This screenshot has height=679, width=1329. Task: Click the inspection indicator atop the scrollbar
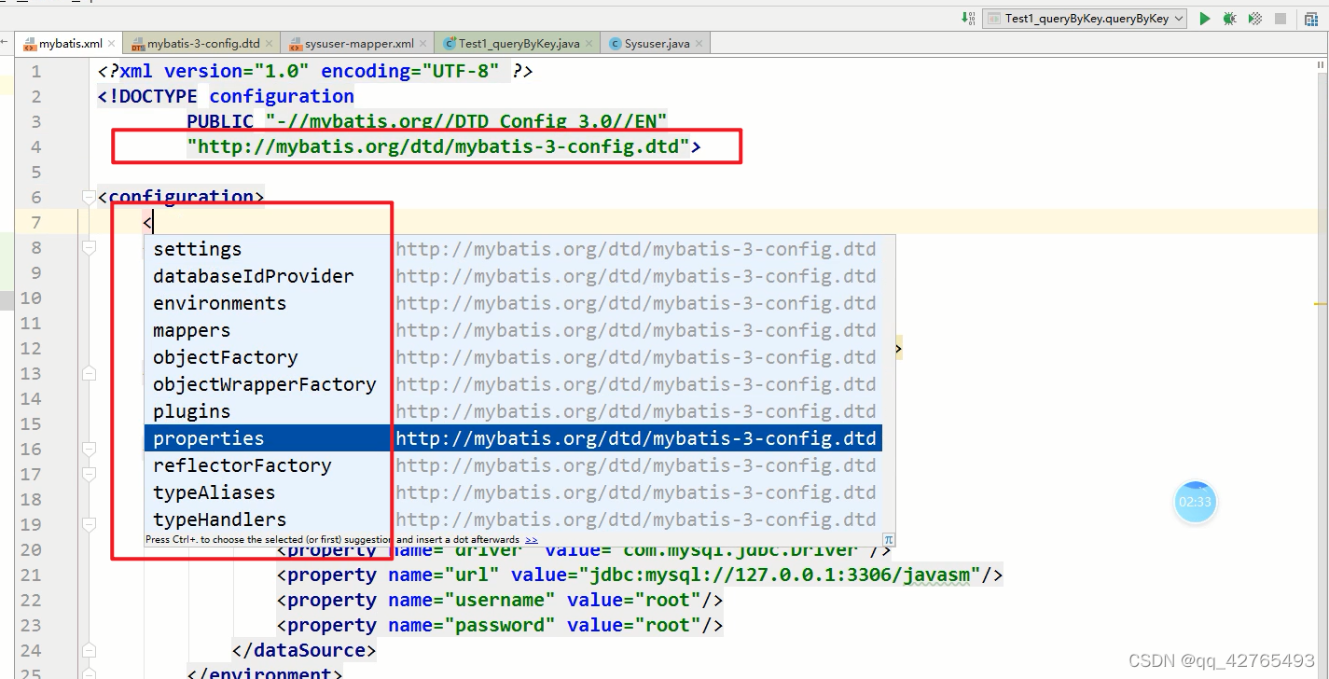click(x=1322, y=65)
